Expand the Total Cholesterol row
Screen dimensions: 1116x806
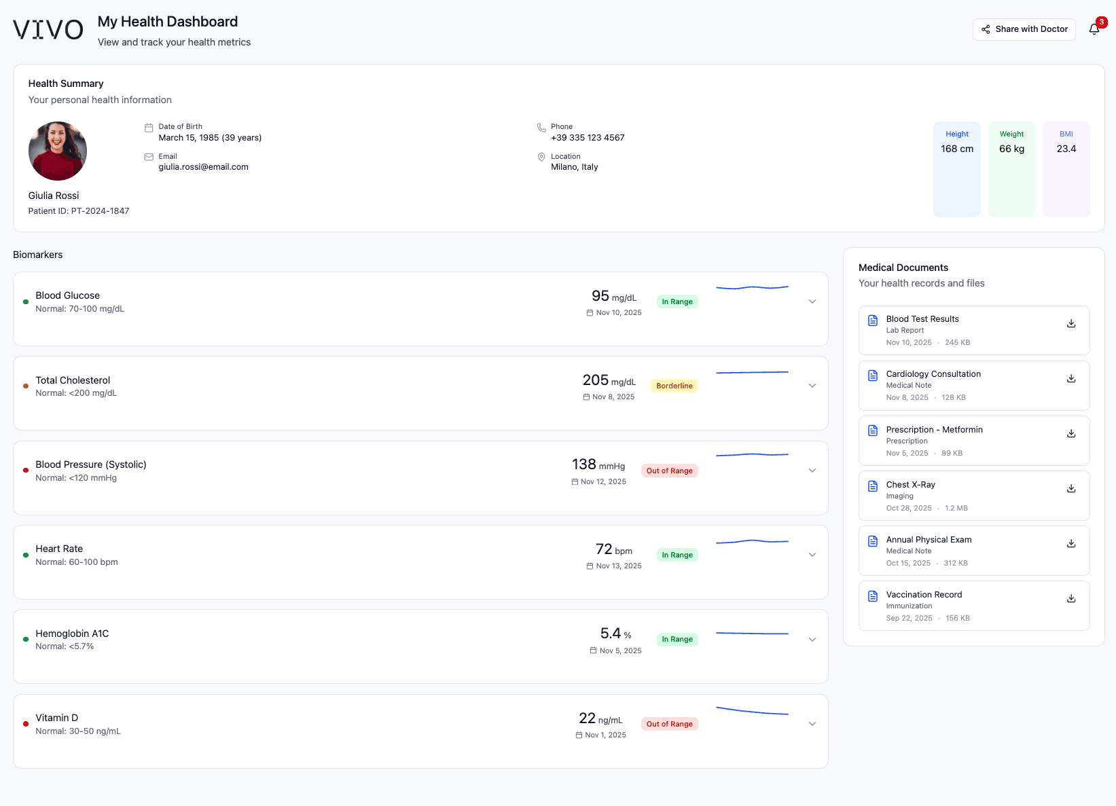(812, 385)
